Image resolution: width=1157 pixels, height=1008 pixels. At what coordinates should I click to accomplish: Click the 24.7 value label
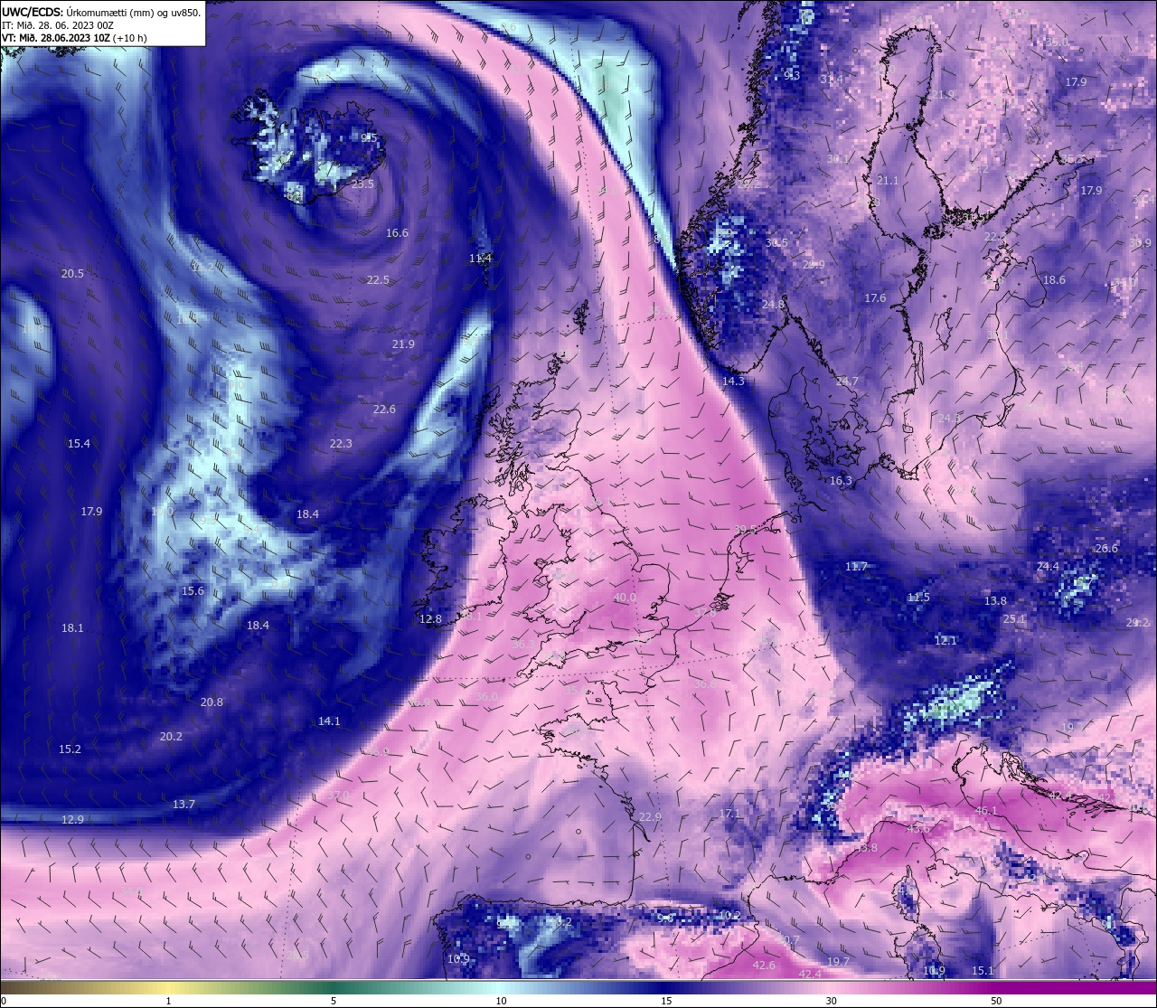[847, 382]
